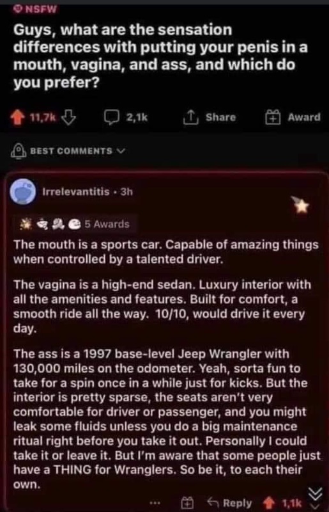Click the comment award gift icon

point(187,503)
